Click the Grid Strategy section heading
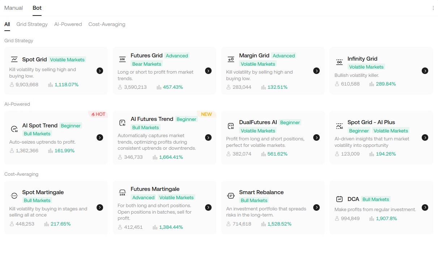This screenshot has width=438, height=258. [x=19, y=41]
